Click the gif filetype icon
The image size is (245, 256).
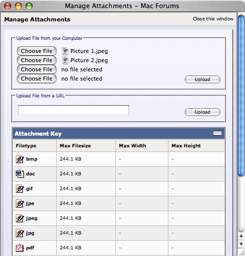coord(20,189)
